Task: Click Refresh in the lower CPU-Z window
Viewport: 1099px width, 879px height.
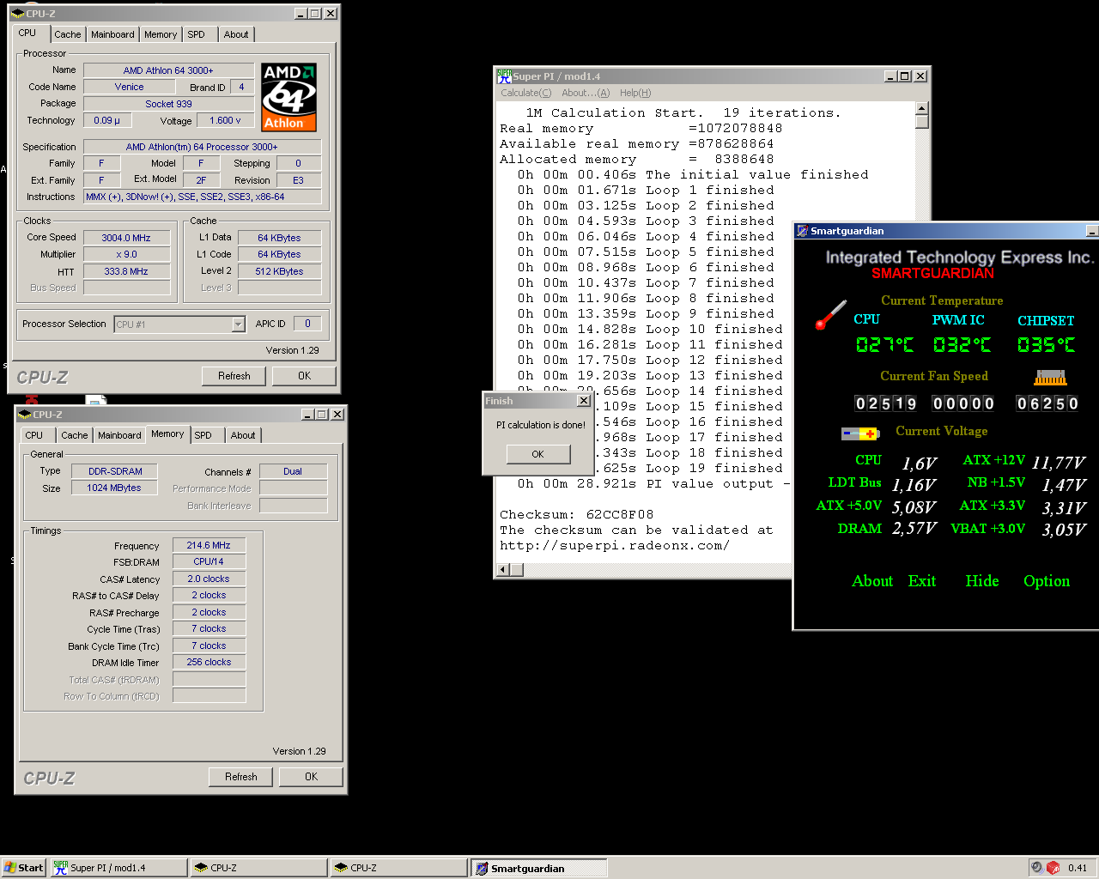Action: point(241,777)
